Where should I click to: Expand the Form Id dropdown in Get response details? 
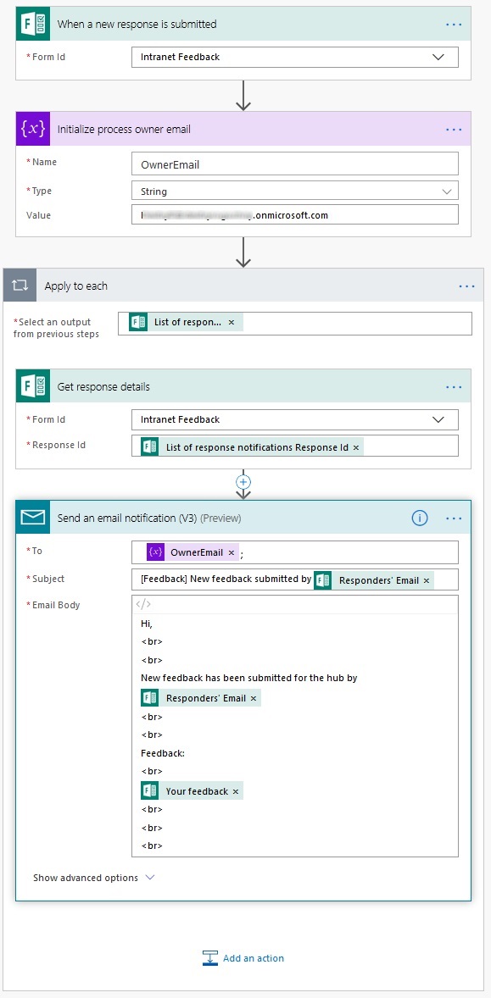438,420
